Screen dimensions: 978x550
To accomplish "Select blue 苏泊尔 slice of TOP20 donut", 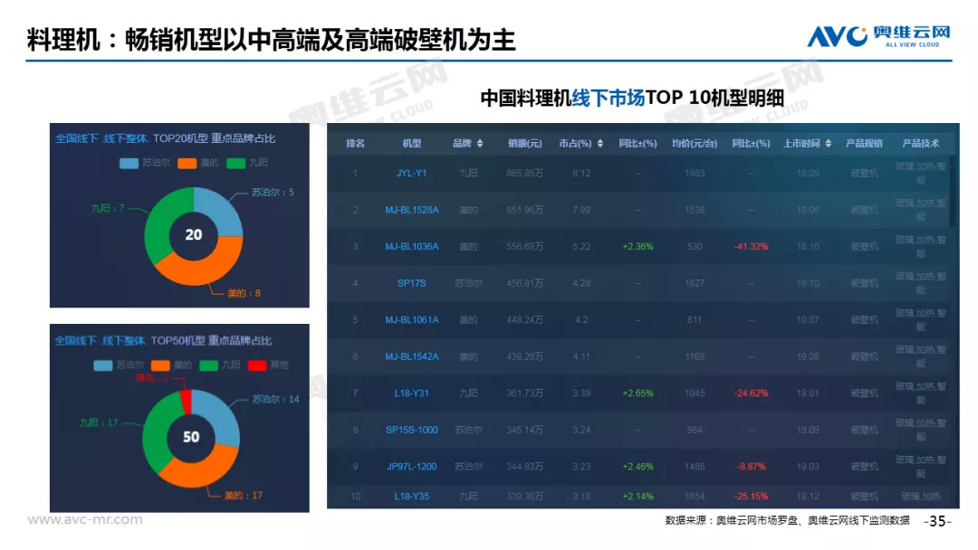I will (x=222, y=209).
